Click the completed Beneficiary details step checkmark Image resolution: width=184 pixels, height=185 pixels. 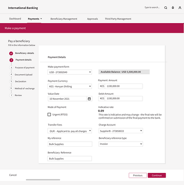(11, 54)
